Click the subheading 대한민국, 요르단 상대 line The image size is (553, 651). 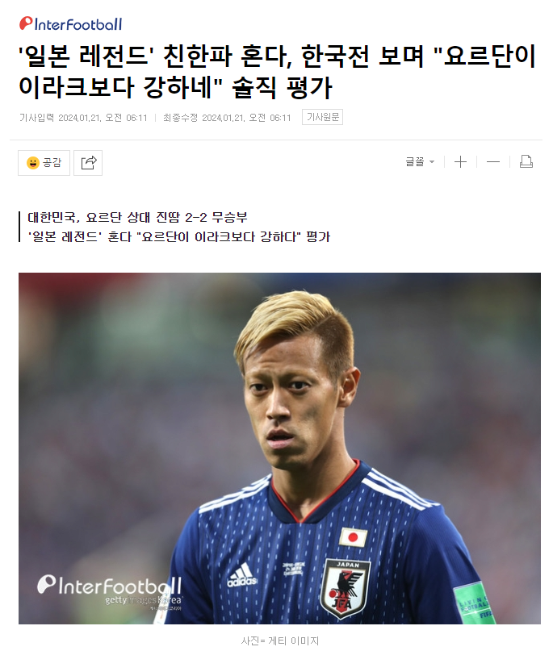[137, 217]
